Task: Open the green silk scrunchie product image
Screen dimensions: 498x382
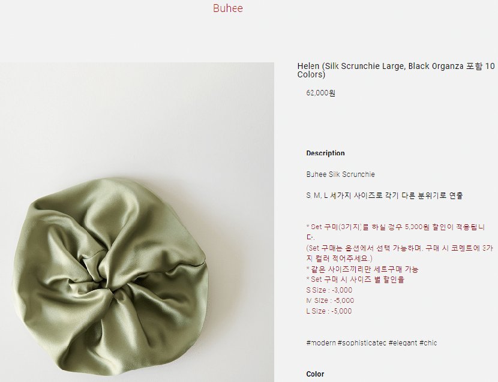Action: 137,222
